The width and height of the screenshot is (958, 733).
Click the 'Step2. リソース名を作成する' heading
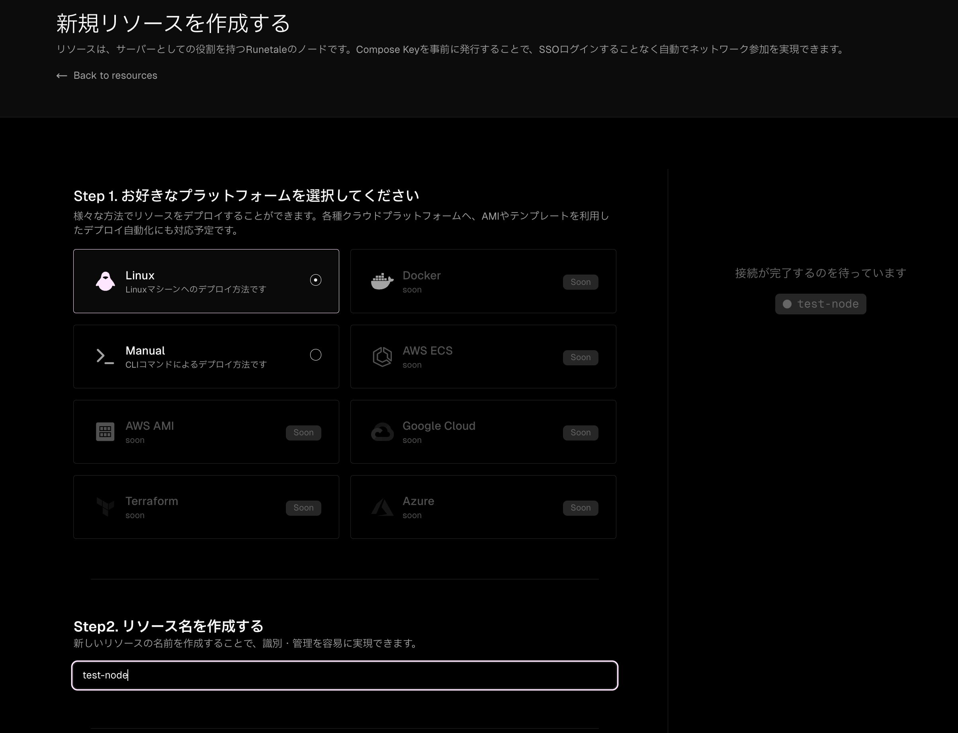168,626
